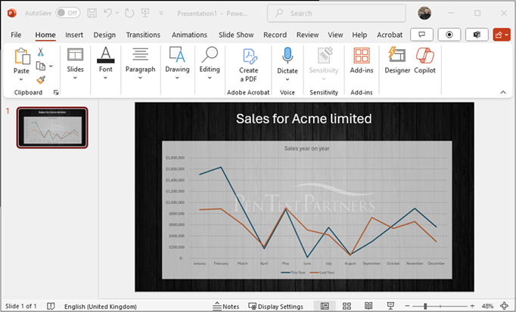Open the Dictate options dropdown arrow
The height and width of the screenshot is (312, 516).
tap(288, 79)
